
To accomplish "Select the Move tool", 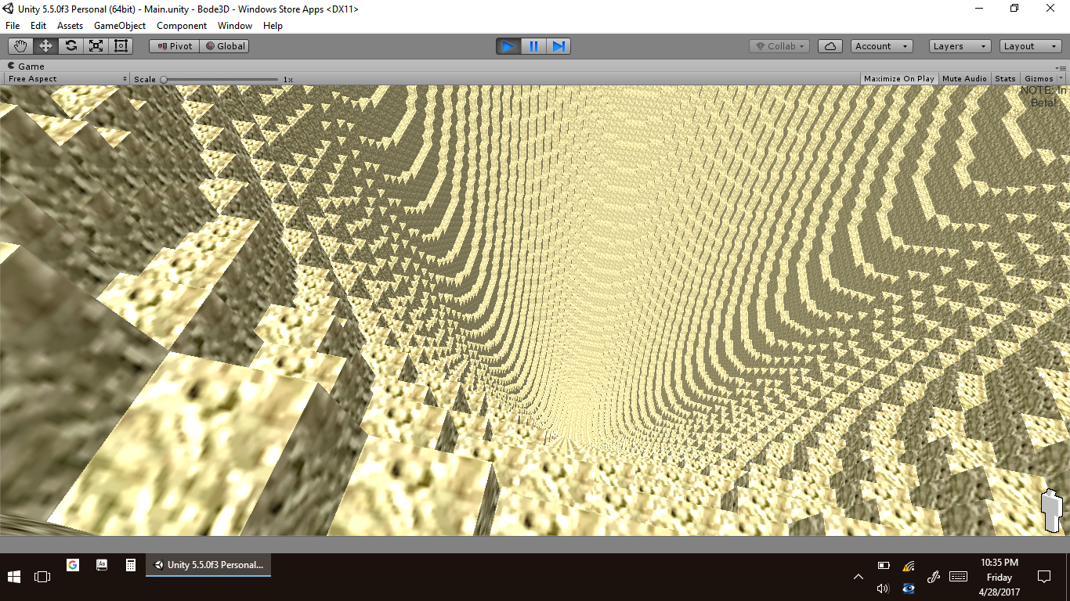I will point(45,46).
